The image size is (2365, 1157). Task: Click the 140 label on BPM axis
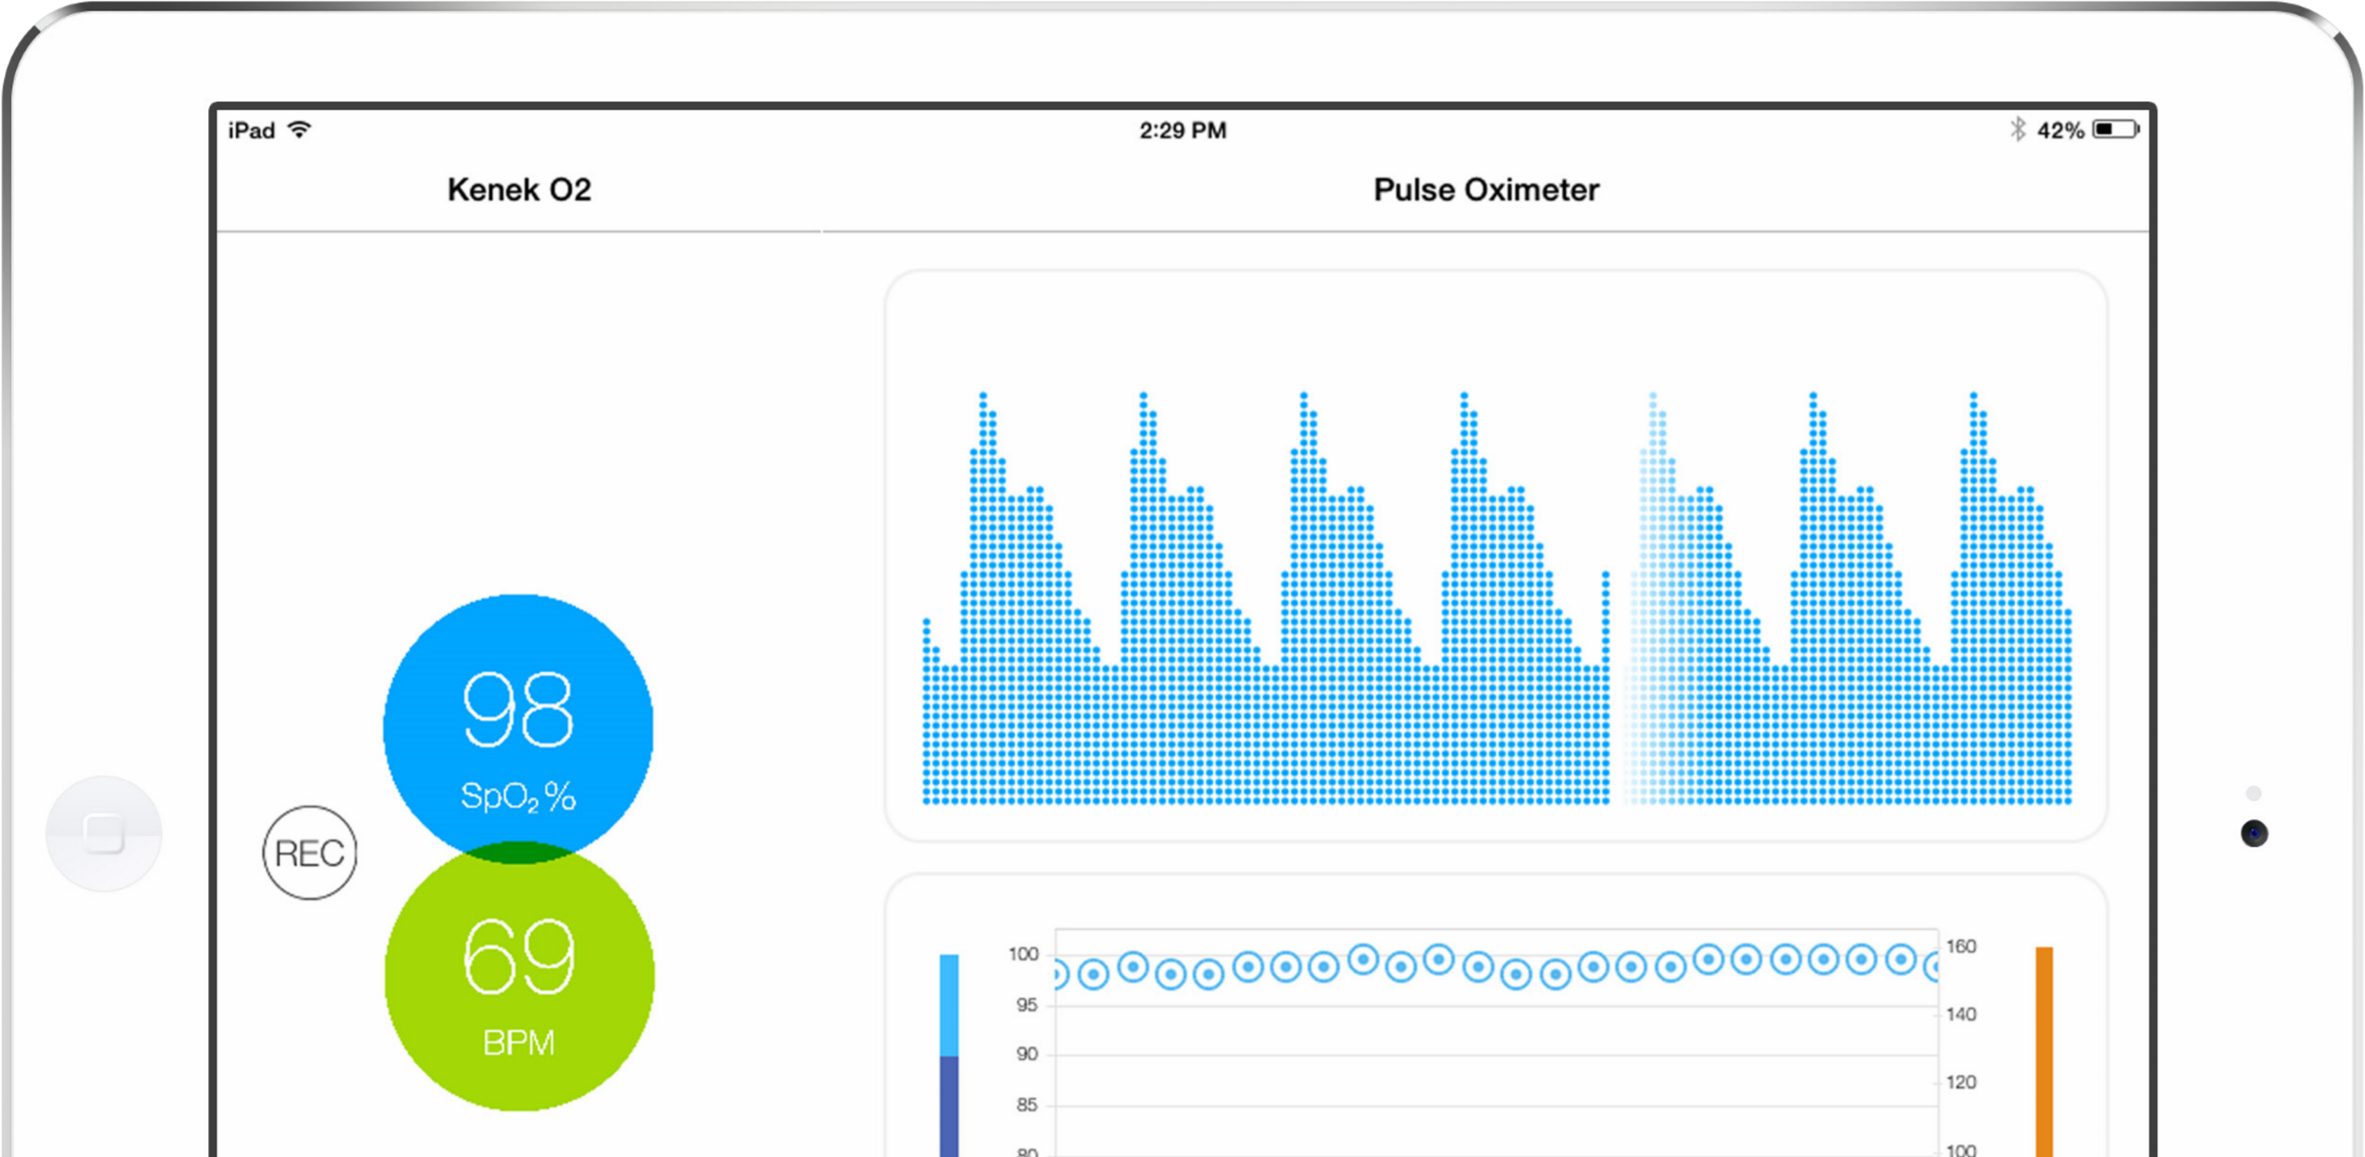point(1960,1014)
